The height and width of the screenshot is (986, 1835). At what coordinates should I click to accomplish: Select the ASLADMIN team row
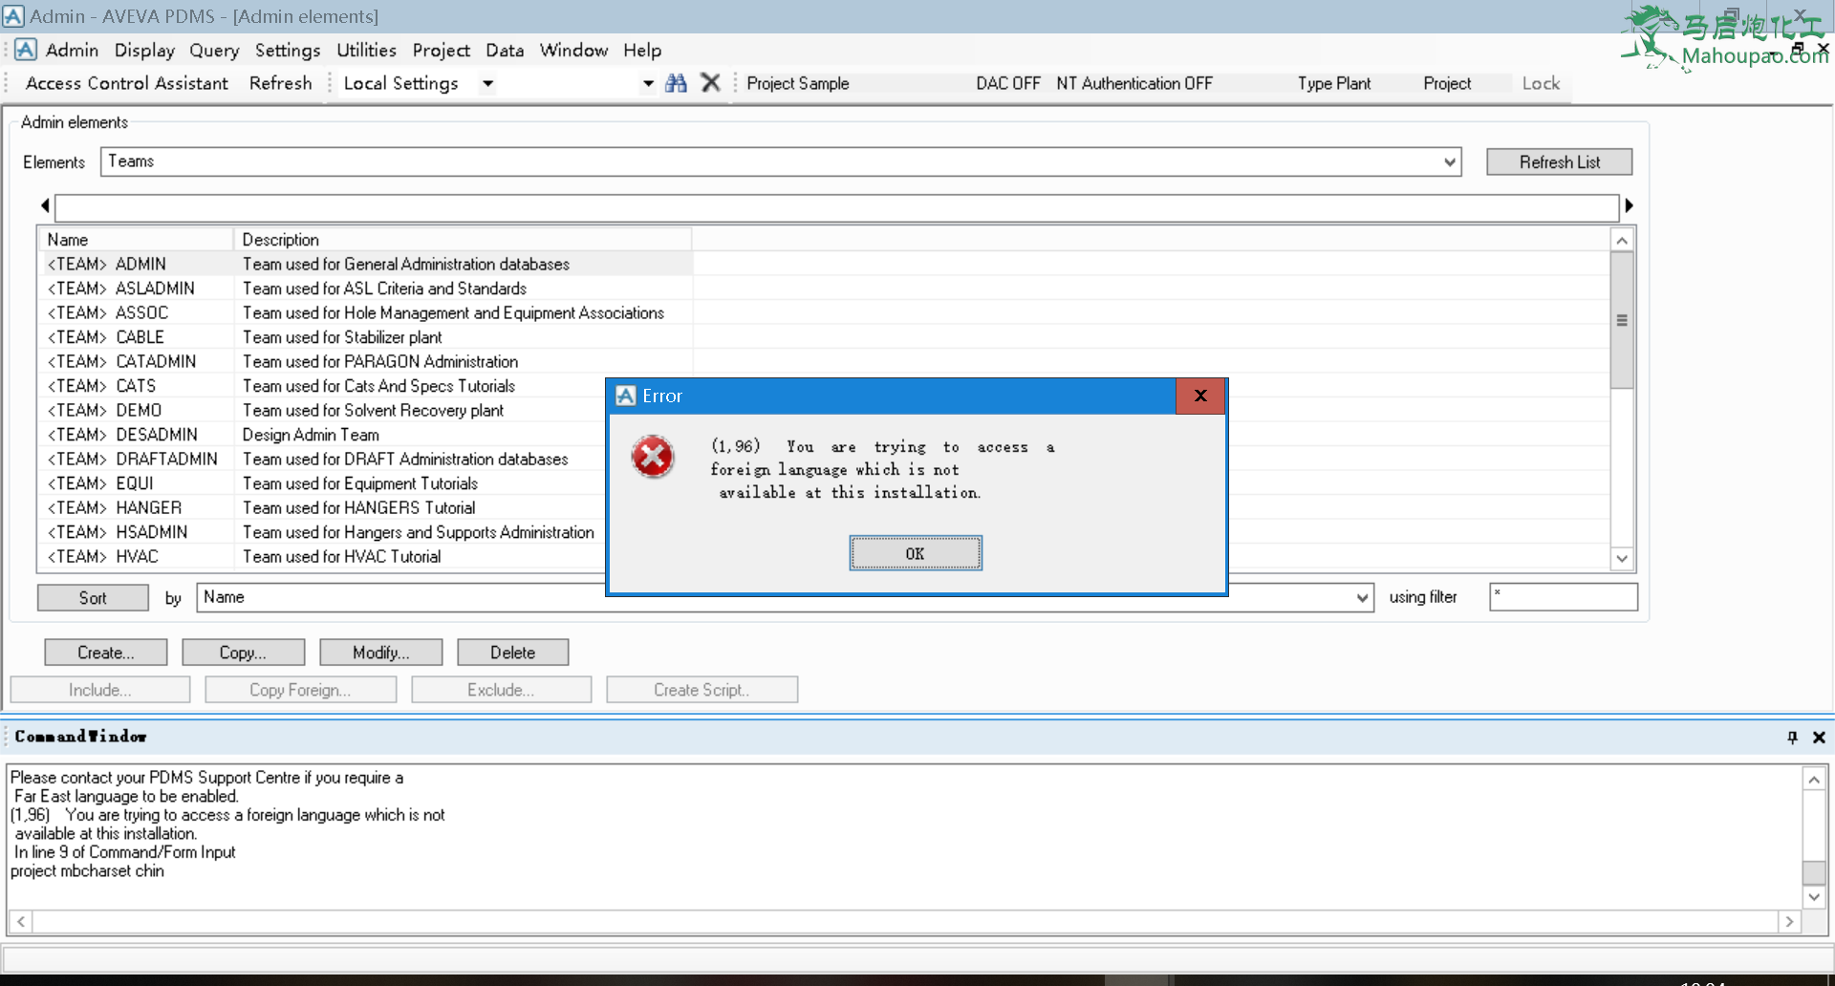tap(367, 289)
